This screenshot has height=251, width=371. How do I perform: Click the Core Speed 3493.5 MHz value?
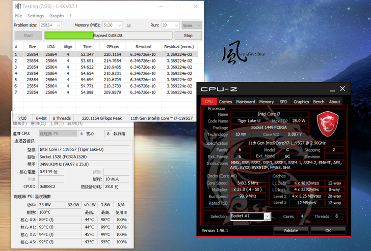point(248,183)
